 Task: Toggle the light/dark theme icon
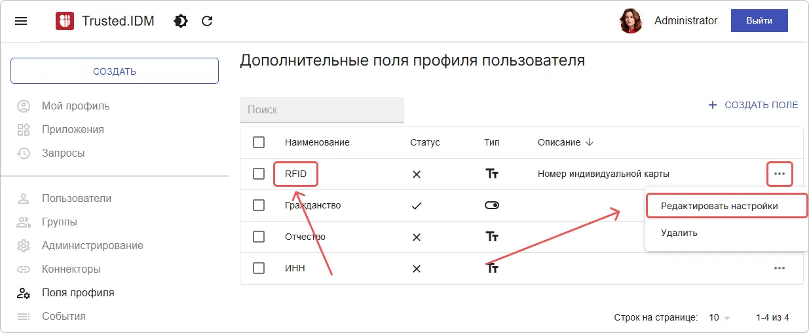(180, 21)
